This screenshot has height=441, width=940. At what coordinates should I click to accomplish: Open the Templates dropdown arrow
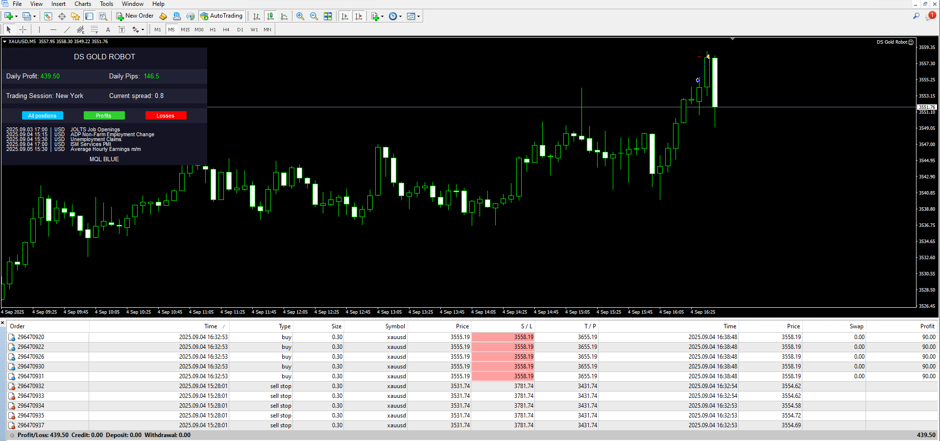tap(419, 16)
